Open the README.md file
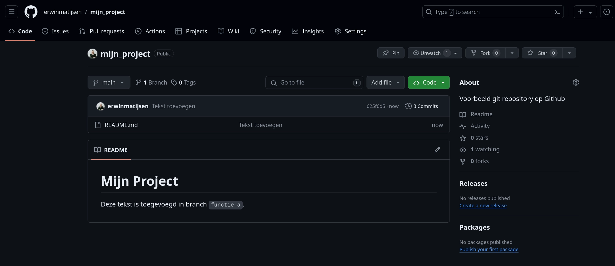 click(x=121, y=125)
